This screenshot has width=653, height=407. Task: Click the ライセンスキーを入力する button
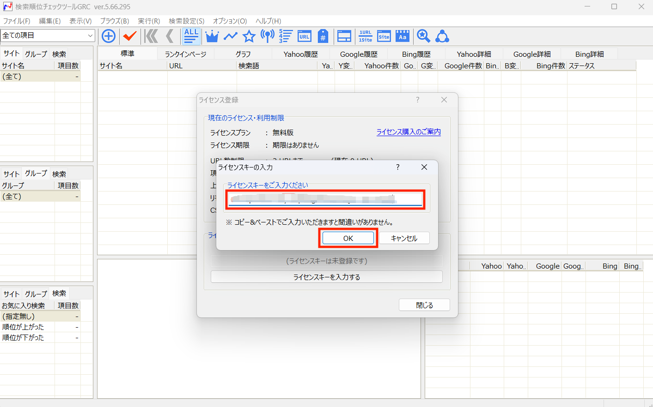point(327,277)
